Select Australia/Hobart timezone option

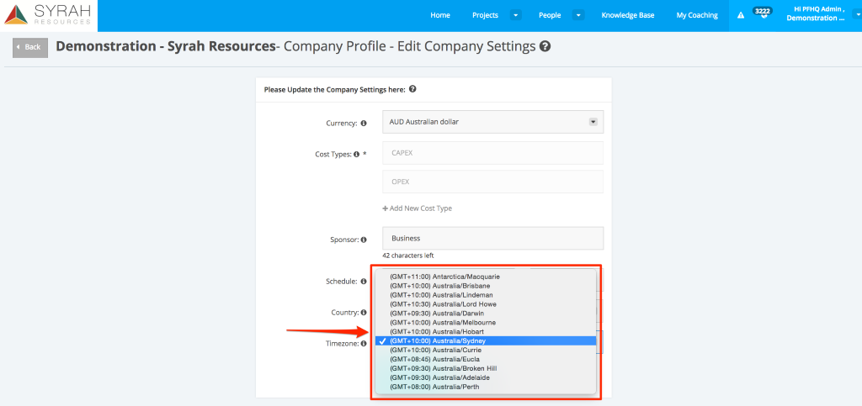[486, 332]
